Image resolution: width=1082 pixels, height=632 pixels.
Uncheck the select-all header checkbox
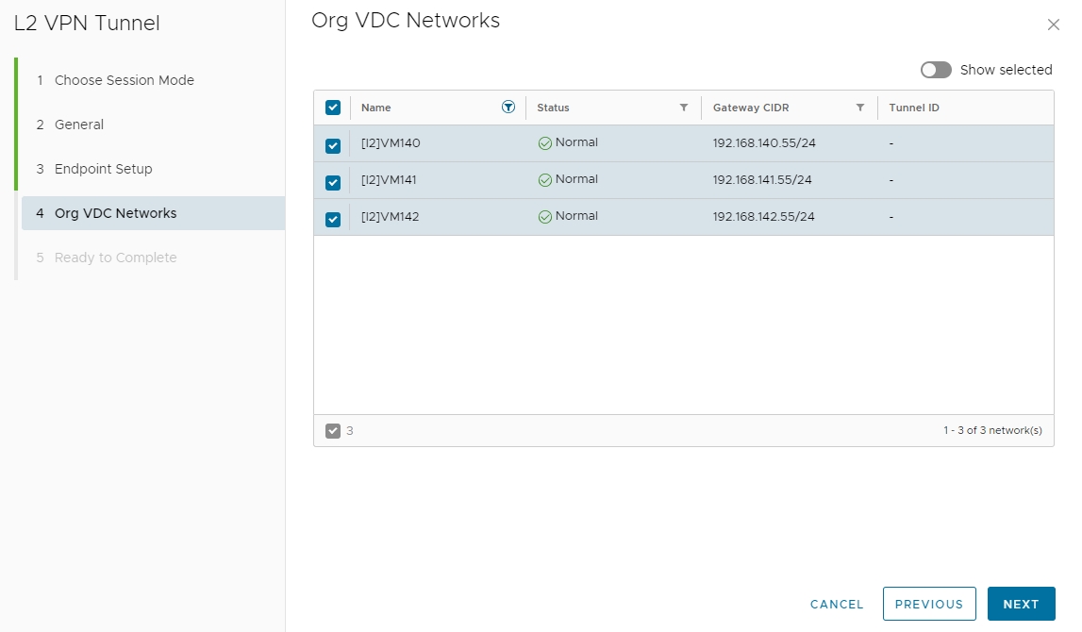[333, 108]
